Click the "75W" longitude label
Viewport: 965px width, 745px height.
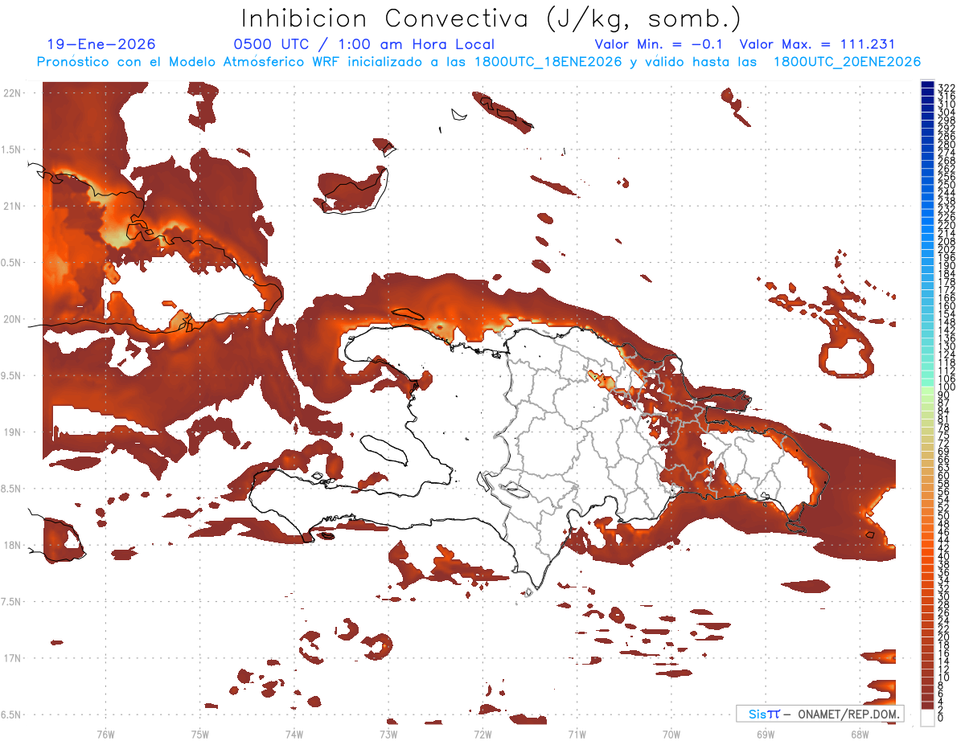click(x=199, y=734)
